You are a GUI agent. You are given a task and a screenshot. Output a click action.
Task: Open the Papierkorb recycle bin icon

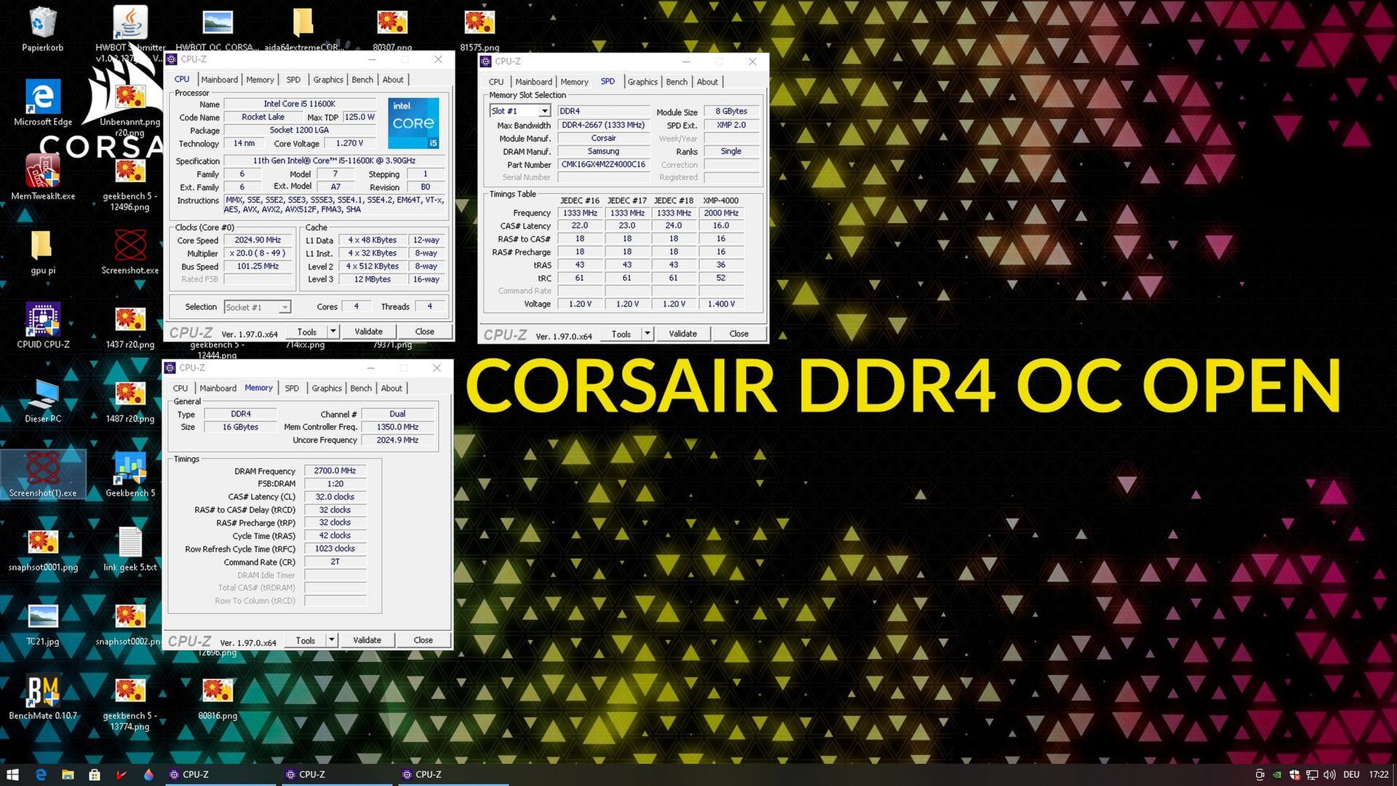(43, 29)
